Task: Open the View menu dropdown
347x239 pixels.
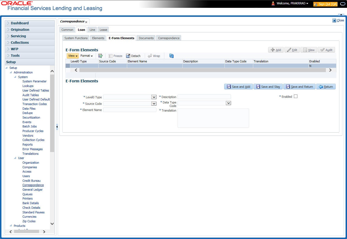Action: click(73, 56)
